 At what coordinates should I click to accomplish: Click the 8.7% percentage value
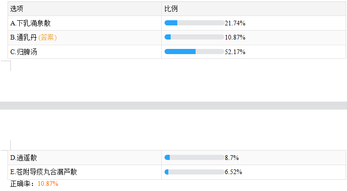[x=232, y=158]
